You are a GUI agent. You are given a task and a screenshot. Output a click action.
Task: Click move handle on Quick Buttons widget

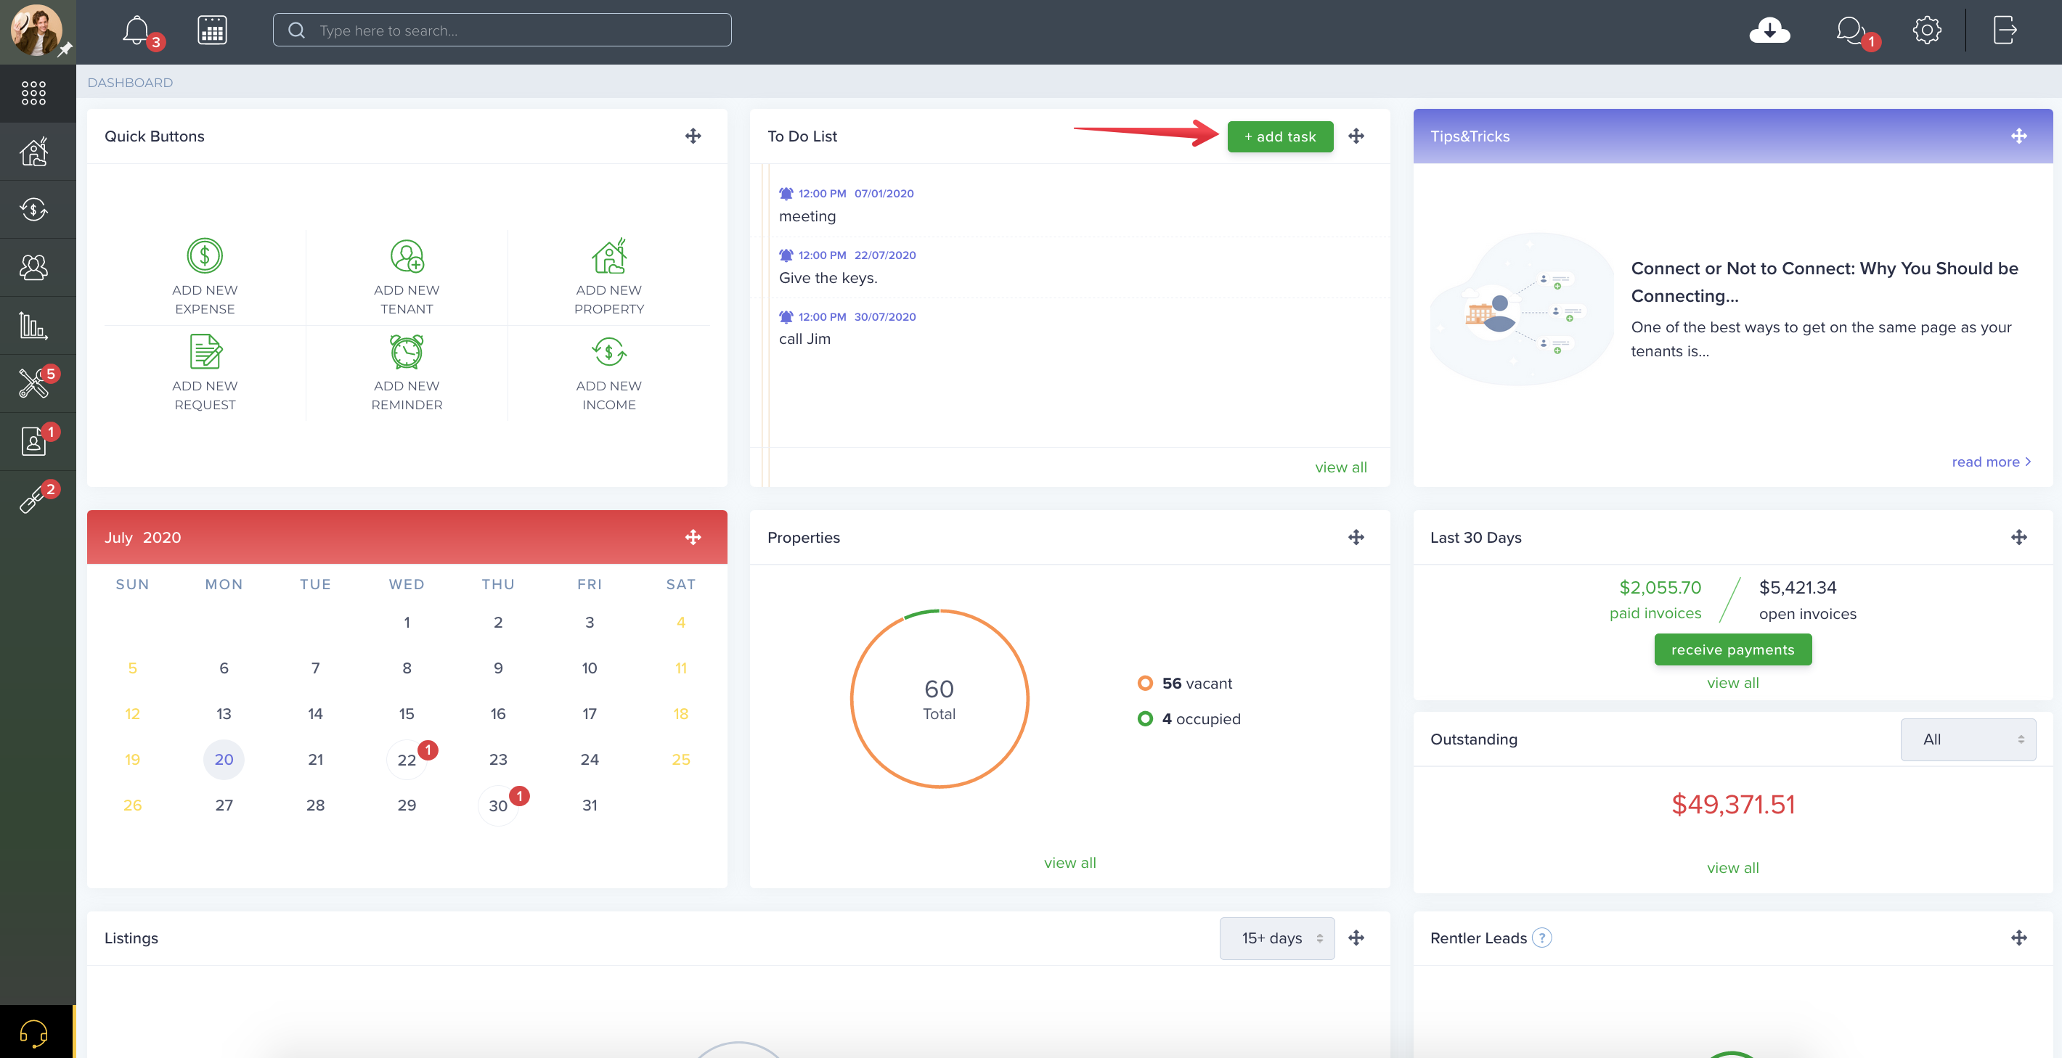coord(693,136)
